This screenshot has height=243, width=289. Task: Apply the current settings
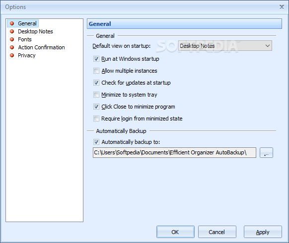pos(263,232)
